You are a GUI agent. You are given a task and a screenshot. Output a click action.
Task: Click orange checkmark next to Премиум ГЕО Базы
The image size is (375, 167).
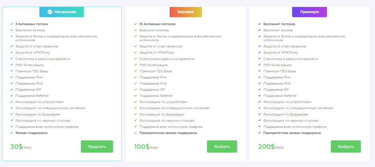click(x=135, y=71)
